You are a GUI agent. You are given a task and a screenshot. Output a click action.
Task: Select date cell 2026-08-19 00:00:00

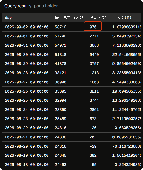pos(27,155)
